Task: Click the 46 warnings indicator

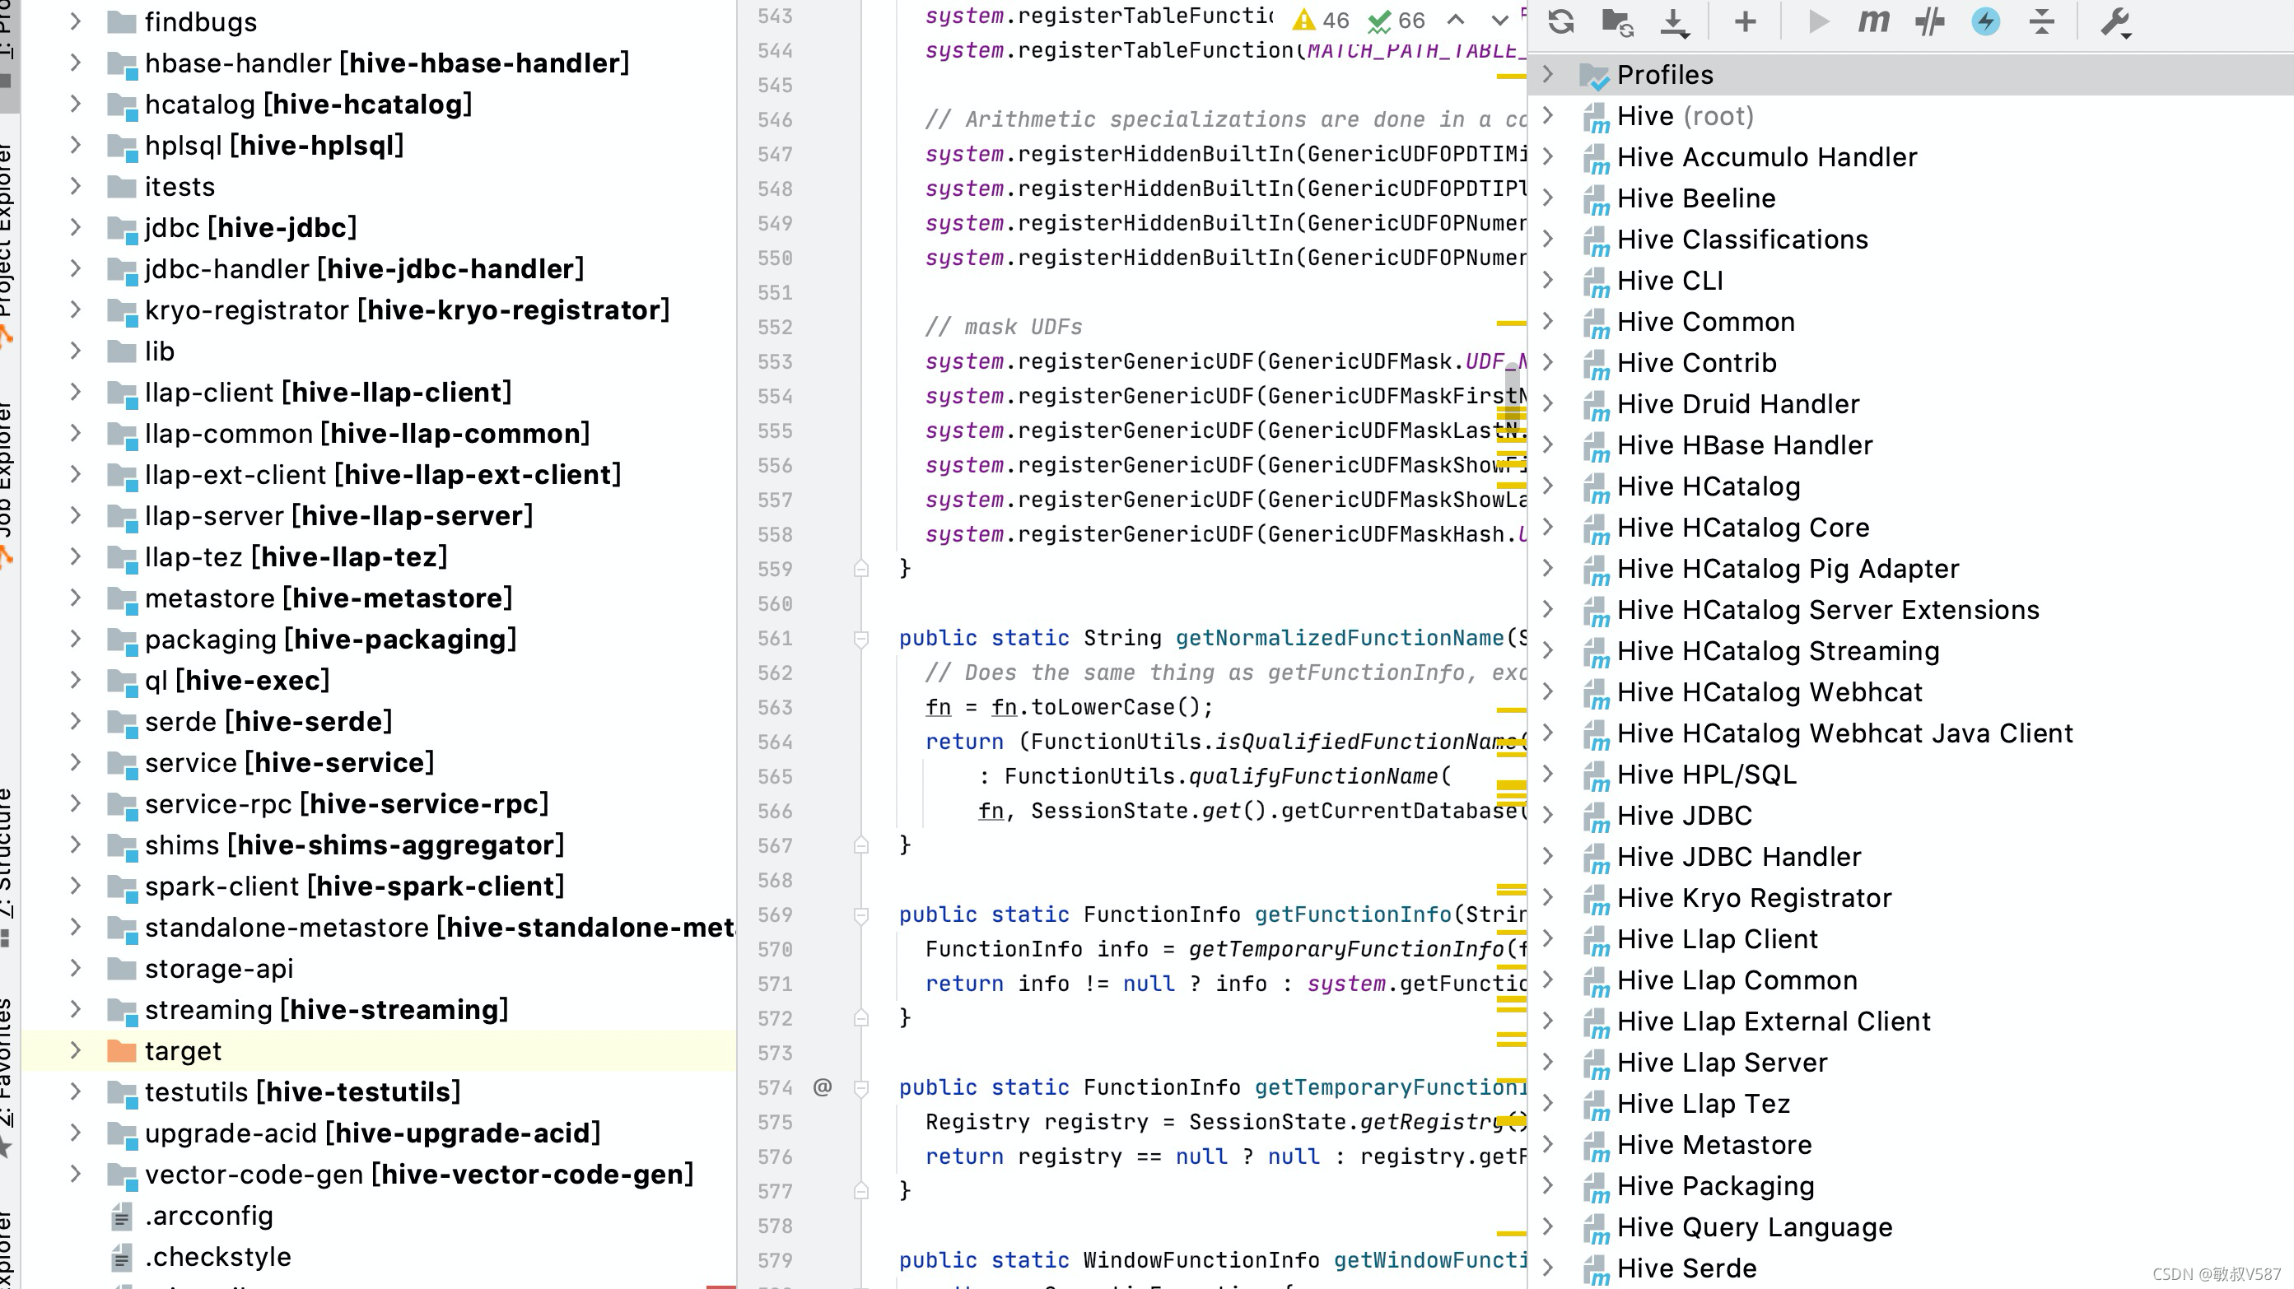Action: 1321,20
